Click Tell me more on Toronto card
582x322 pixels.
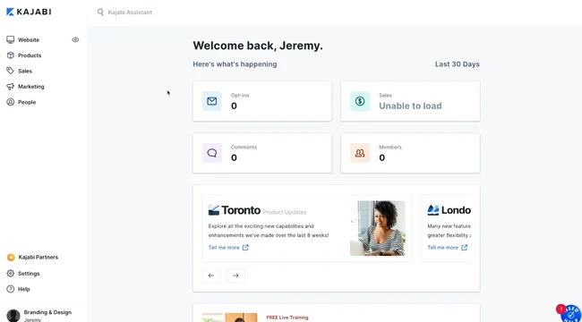(224, 248)
